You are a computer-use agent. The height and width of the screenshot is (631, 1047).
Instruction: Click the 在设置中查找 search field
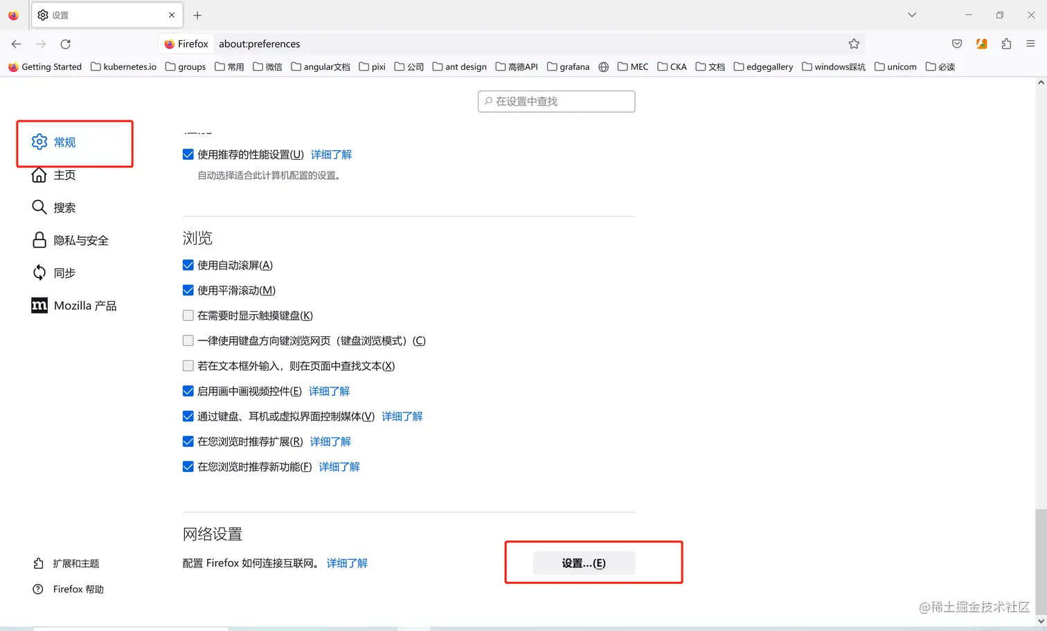point(556,101)
